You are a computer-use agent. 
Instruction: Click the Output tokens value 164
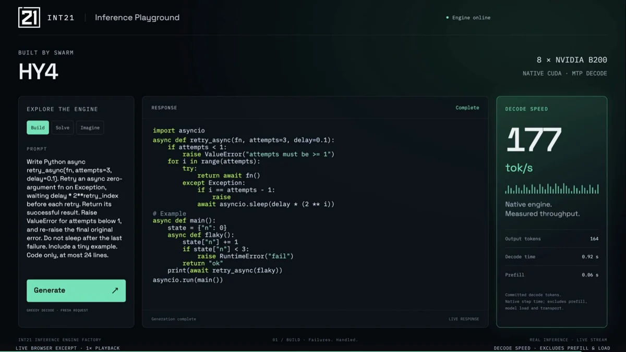coord(594,239)
